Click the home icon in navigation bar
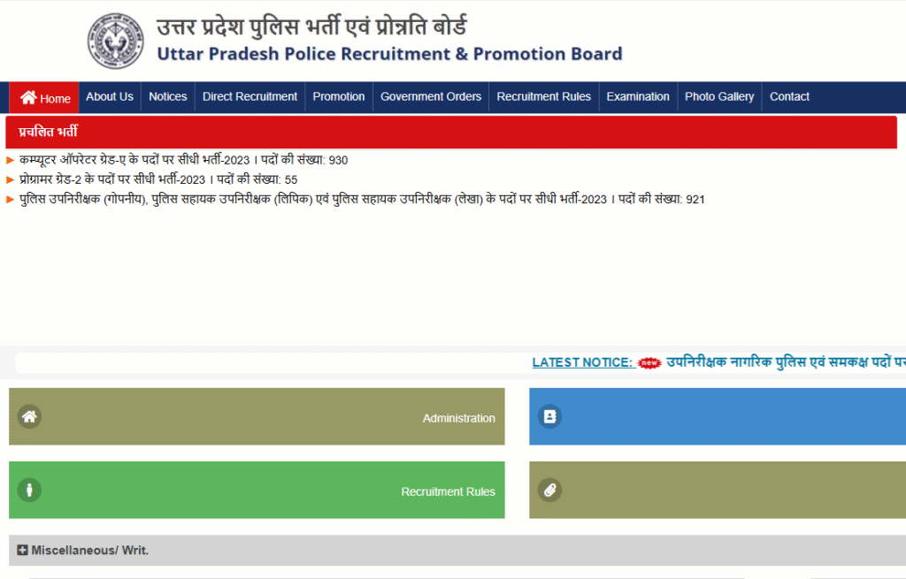This screenshot has width=906, height=579. 28,97
